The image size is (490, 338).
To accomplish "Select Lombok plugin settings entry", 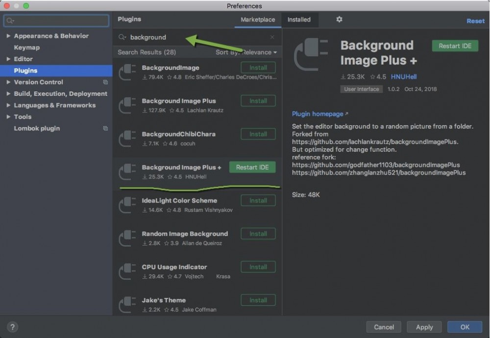I will tap(37, 128).
